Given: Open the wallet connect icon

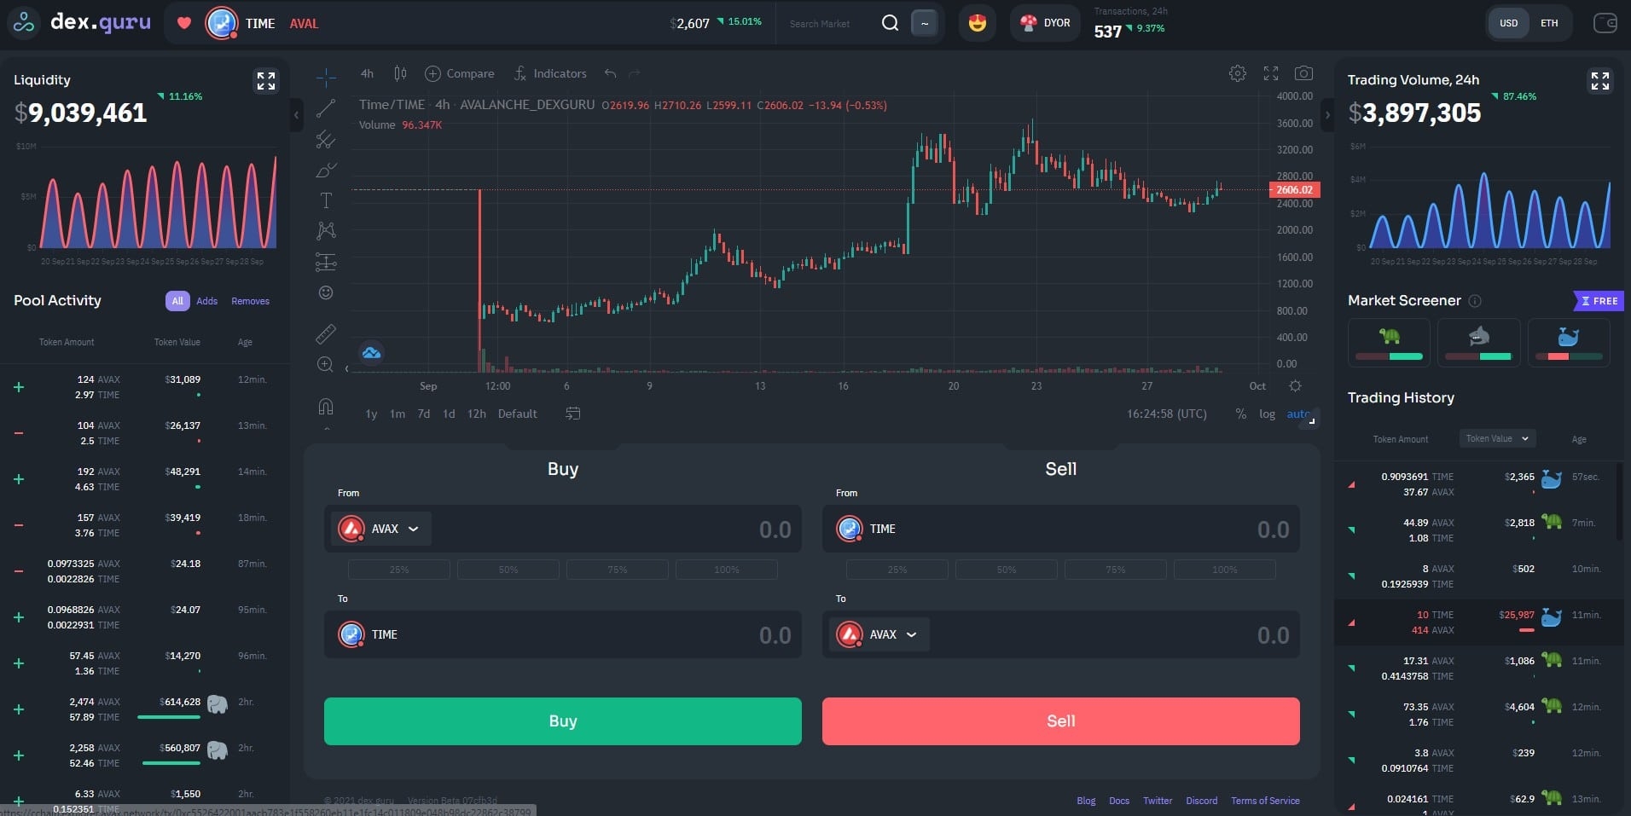Looking at the screenshot, I should [1605, 23].
